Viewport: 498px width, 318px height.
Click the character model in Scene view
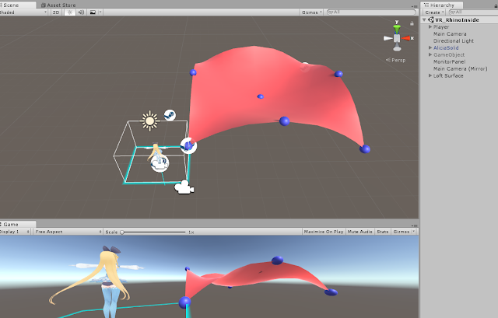[156, 153]
